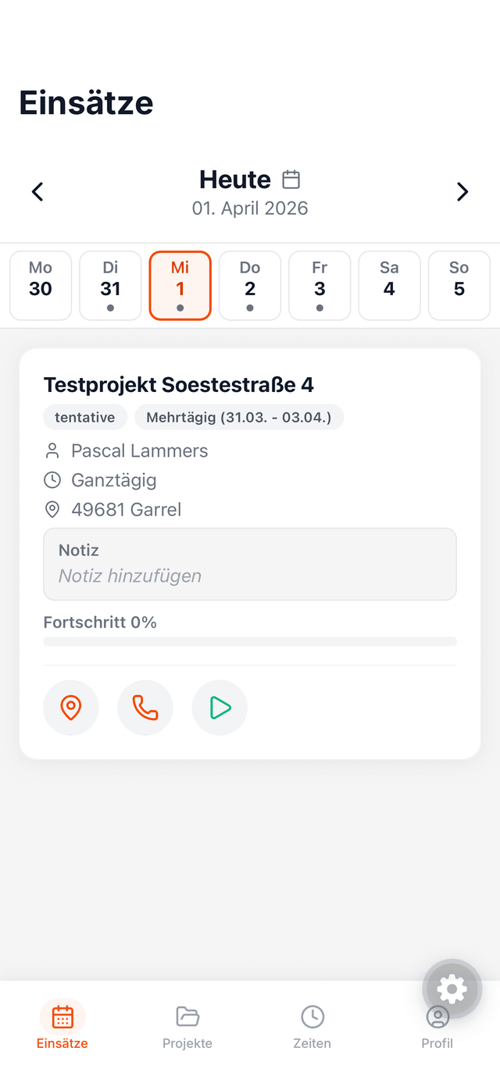Tap the Fortschritt 0% progress bar
Viewport: 500px width, 1083px height.
[250, 640]
